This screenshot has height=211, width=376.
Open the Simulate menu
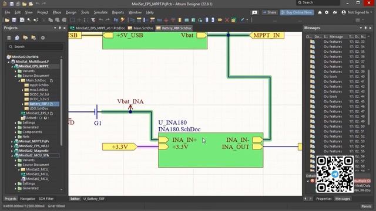[x=100, y=12]
